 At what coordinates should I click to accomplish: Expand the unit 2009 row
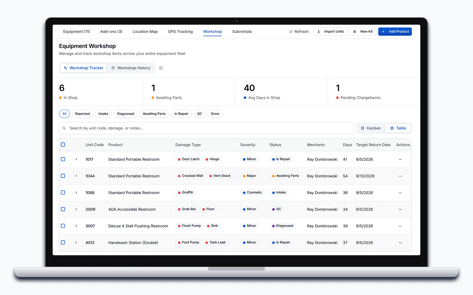tap(76, 209)
